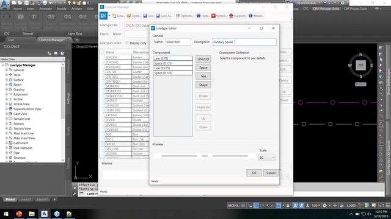Viewport: 391px width, 219px height.
Task: Open Support in Linetype Manager toolbar
Action: [x=238, y=16]
